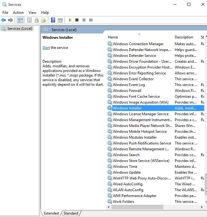This screenshot has width=207, height=217.
Task: Select Windows Image Acquisition (WIA)
Action: (x=155, y=102)
